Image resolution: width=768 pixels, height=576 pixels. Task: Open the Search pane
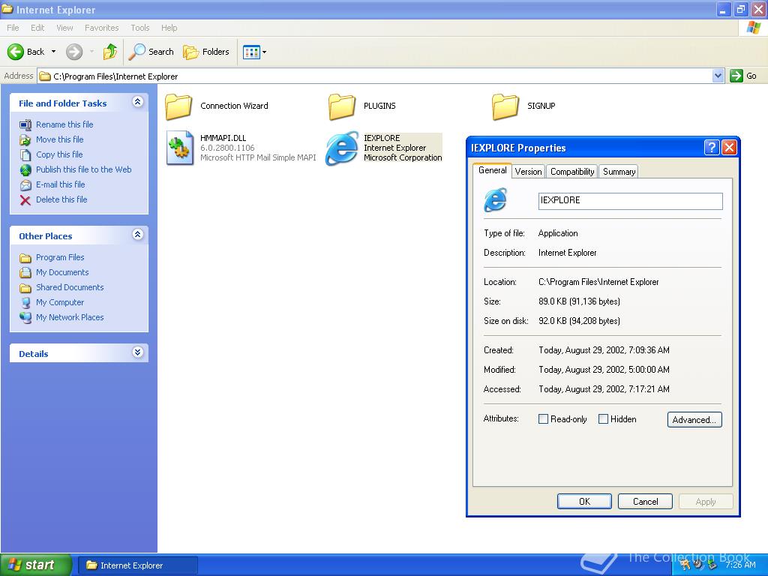click(x=151, y=52)
